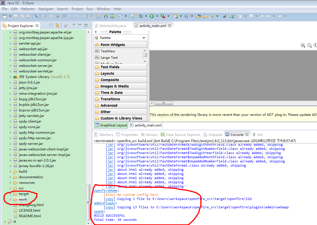
Task: Open the Project Explorer View Menu triangle
Action: point(74,25)
